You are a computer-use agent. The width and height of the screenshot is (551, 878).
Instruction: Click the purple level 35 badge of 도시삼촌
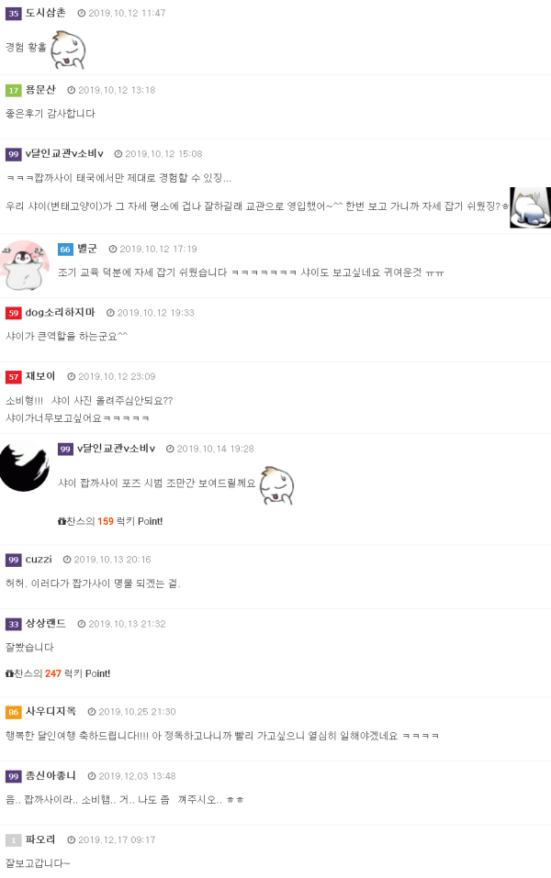[x=14, y=13]
